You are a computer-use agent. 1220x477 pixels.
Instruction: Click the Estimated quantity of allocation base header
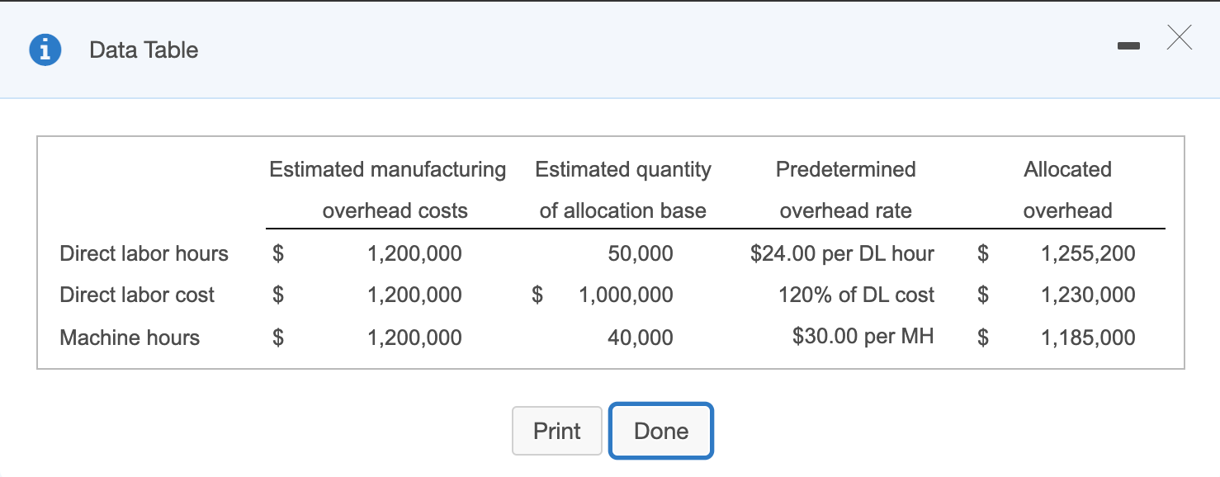pos(623,190)
